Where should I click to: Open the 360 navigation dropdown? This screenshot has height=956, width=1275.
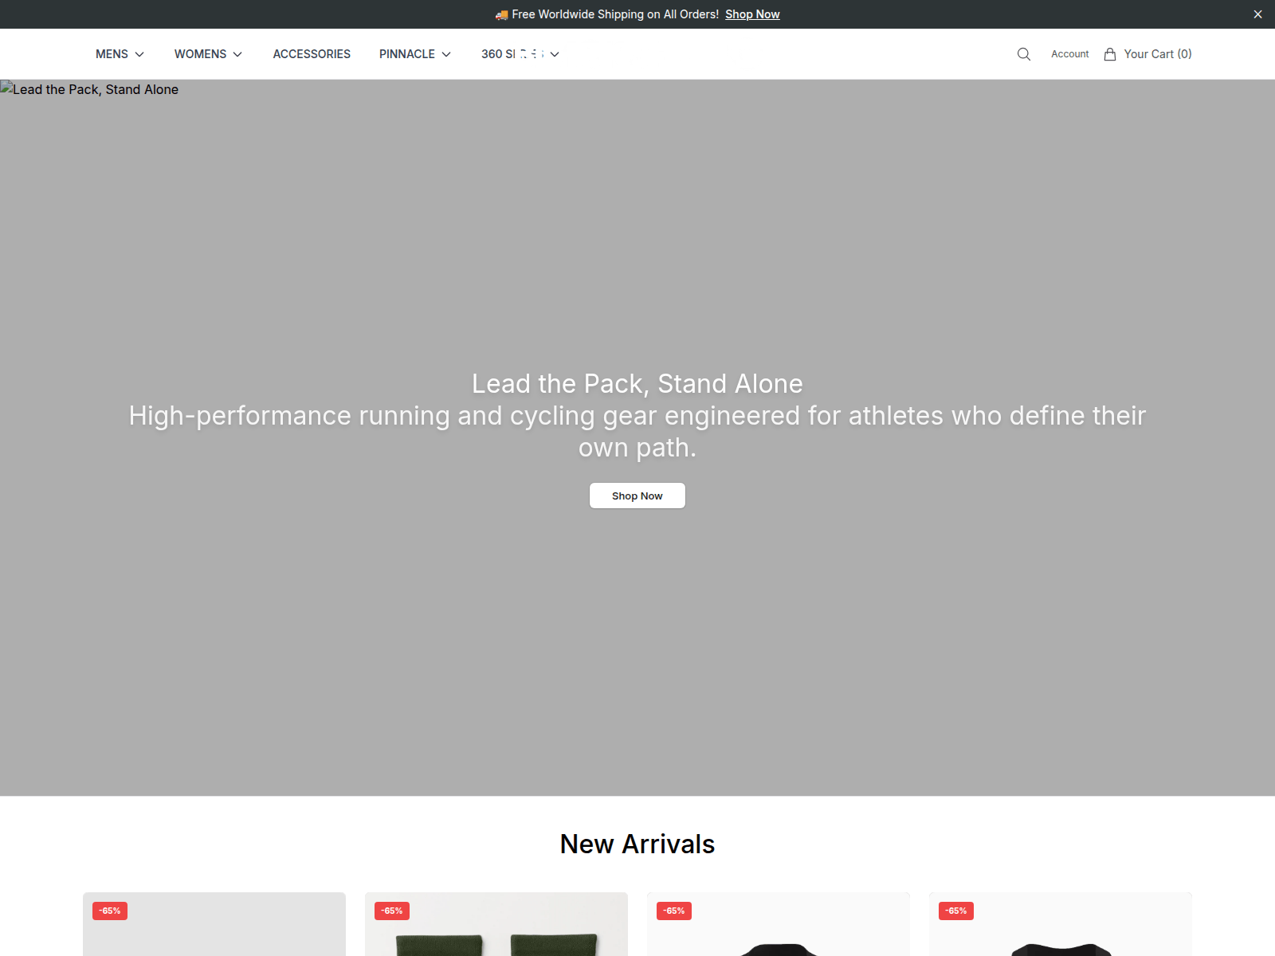[520, 54]
